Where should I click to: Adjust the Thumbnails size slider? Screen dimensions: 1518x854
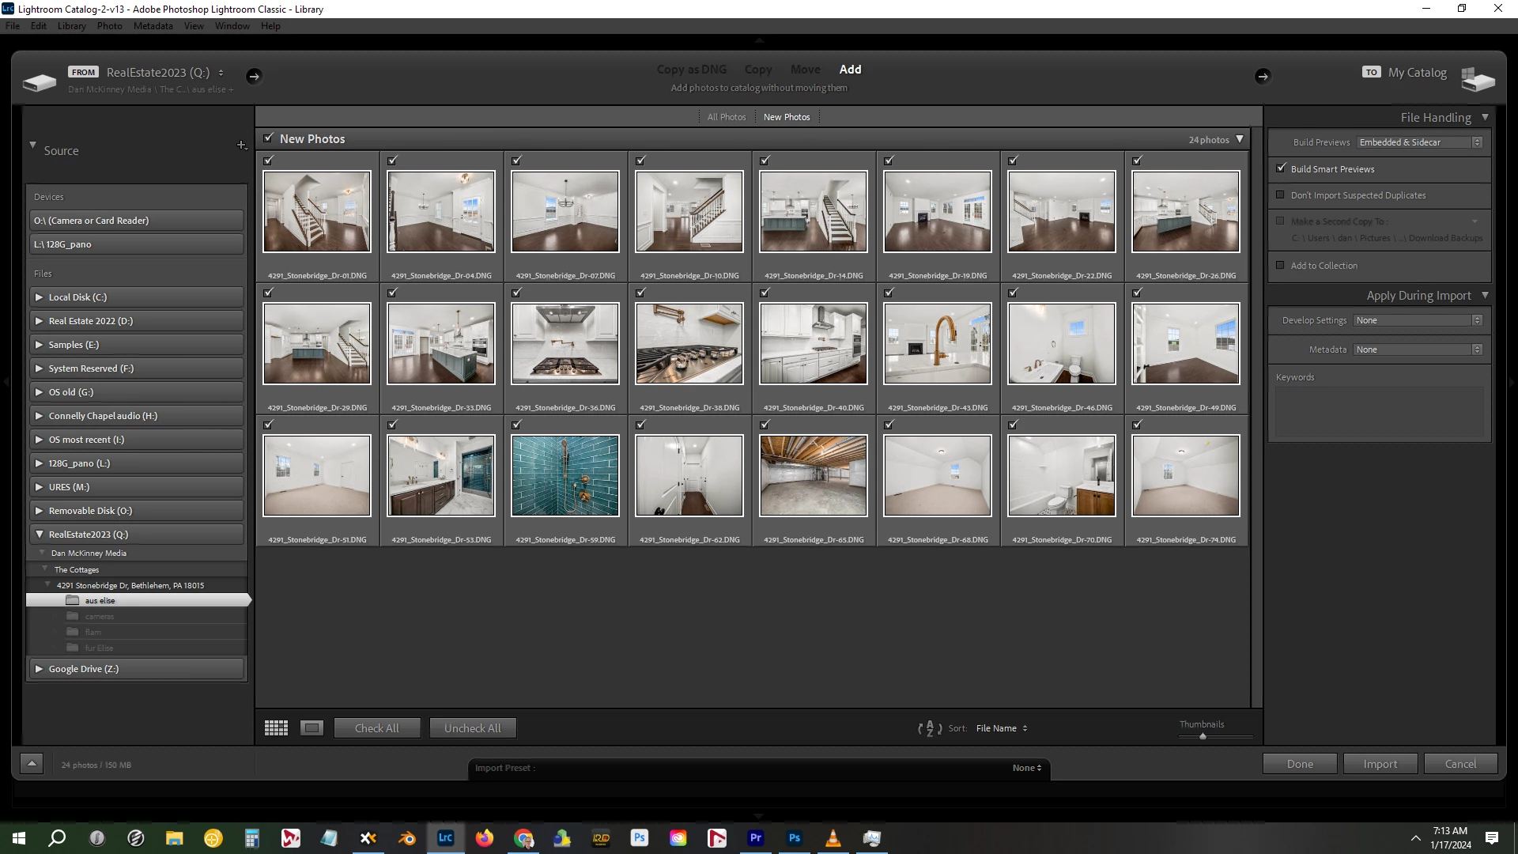pyautogui.click(x=1203, y=736)
